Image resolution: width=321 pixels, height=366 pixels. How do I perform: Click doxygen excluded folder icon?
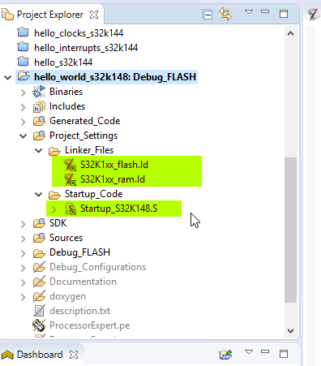click(x=39, y=296)
